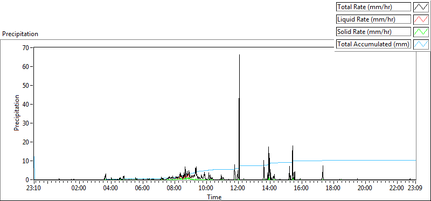
Task: Click the 0 minimum value on the y-axis
Action: [28, 180]
